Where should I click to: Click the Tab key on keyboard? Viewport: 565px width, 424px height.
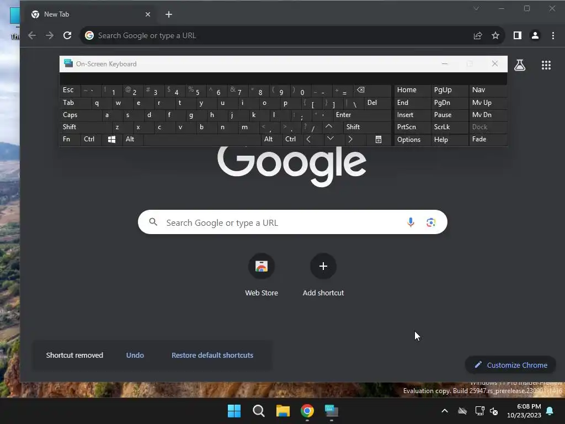(75, 103)
